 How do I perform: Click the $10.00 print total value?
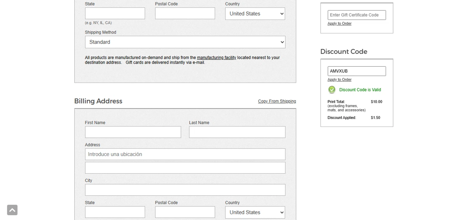click(x=377, y=102)
